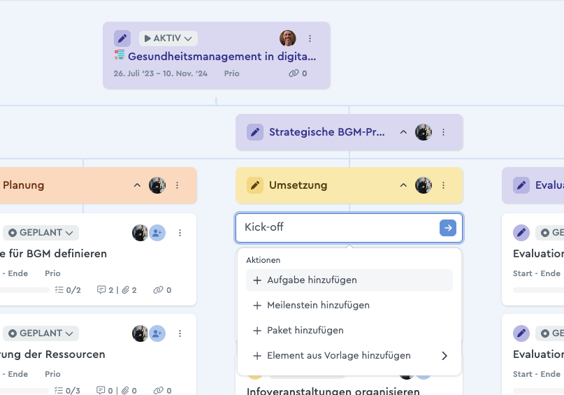Open the three-dot menu for Strategische BGM-Pr...
Screen dimensions: 564x395
click(x=443, y=132)
